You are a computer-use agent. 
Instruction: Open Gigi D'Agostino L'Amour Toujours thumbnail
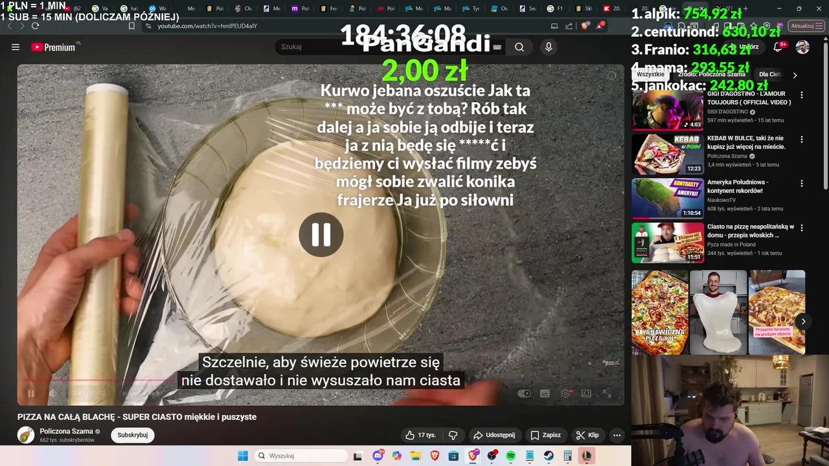[667, 110]
